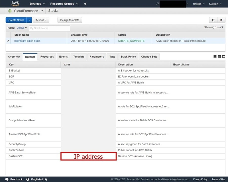Open the notifications bell icon
This screenshot has width=228, height=182.
[x=158, y=4]
